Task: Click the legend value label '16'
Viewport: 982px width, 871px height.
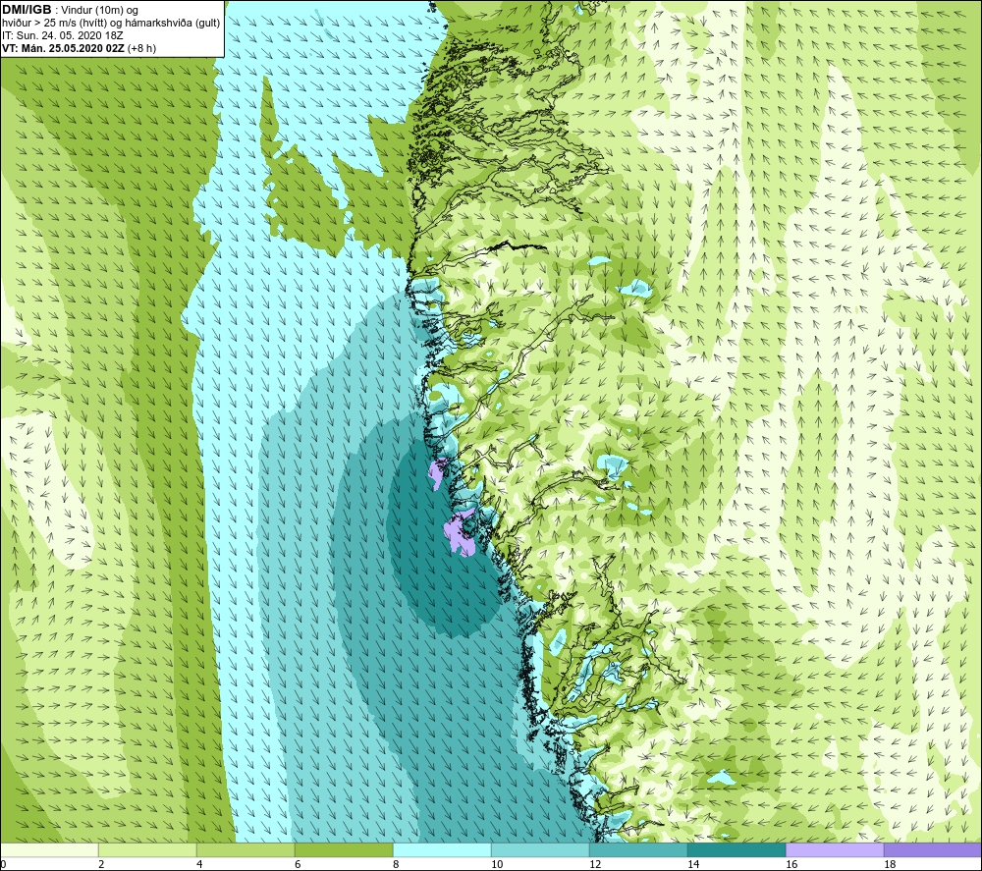Action: 791,864
